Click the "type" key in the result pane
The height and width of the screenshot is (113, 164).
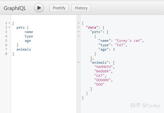(x=104, y=45)
